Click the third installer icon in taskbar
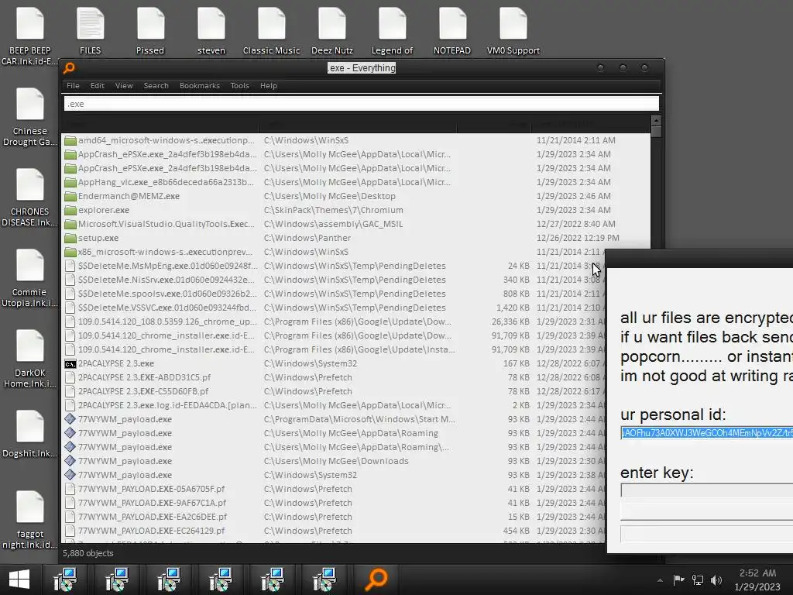Viewport: 793px width, 595px height. pos(169,580)
